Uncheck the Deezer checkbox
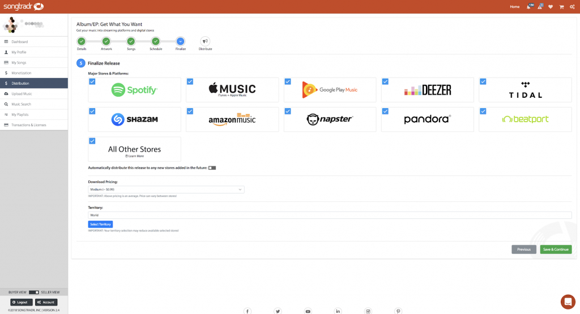 coord(385,81)
